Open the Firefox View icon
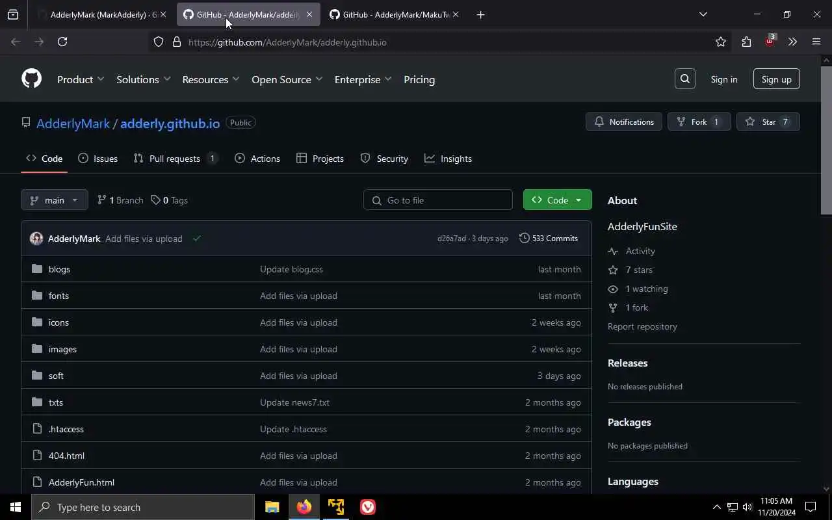832x520 pixels. pos(13,14)
